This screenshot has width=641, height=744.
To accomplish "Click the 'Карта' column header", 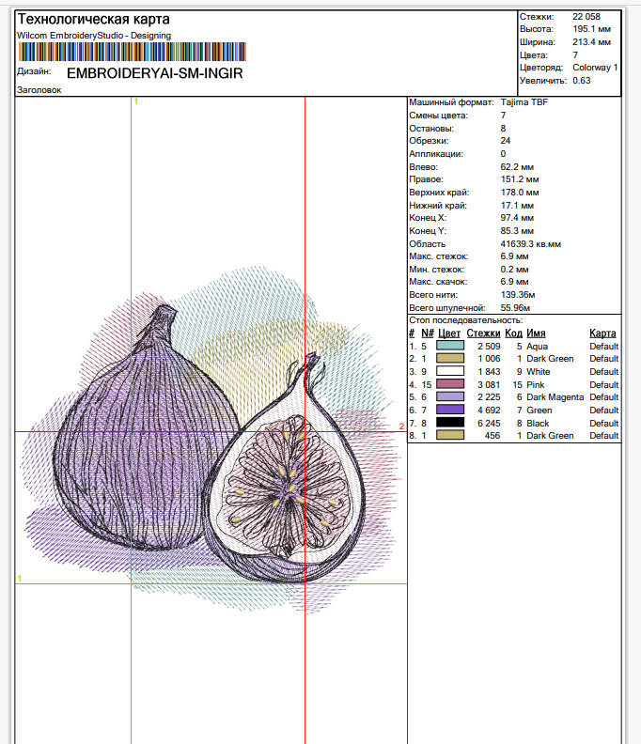I will pos(602,333).
